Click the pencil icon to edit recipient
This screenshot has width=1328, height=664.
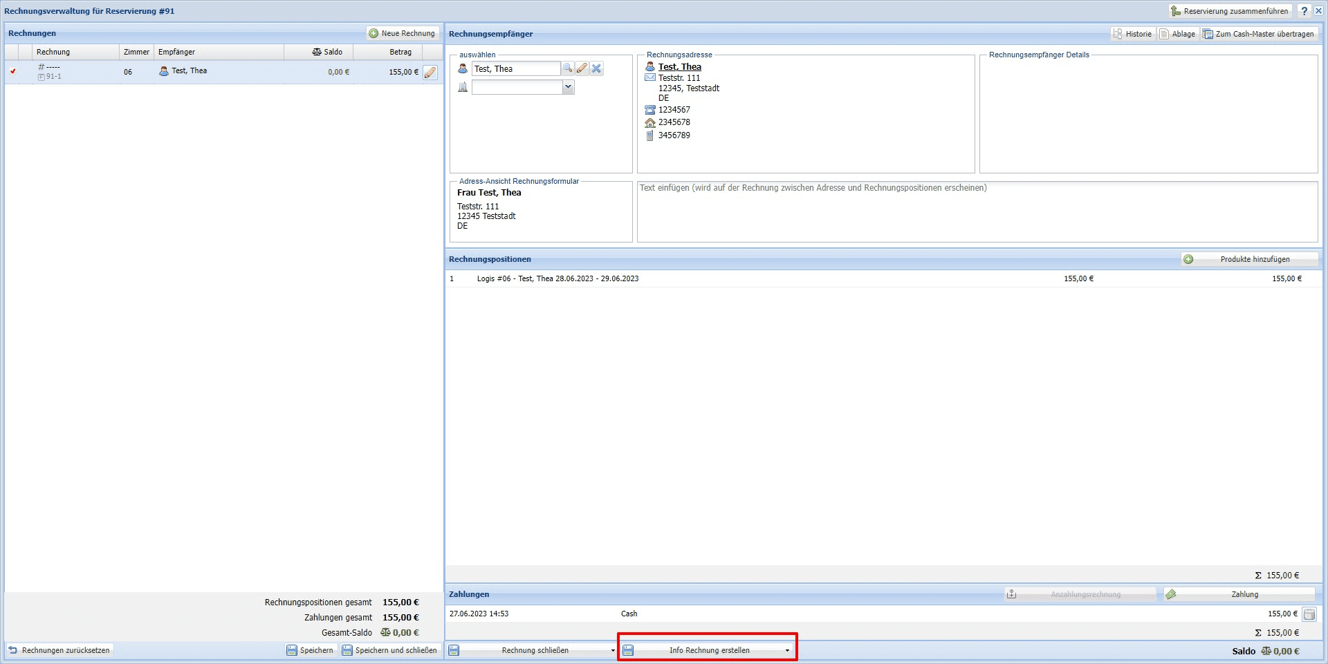click(x=582, y=68)
